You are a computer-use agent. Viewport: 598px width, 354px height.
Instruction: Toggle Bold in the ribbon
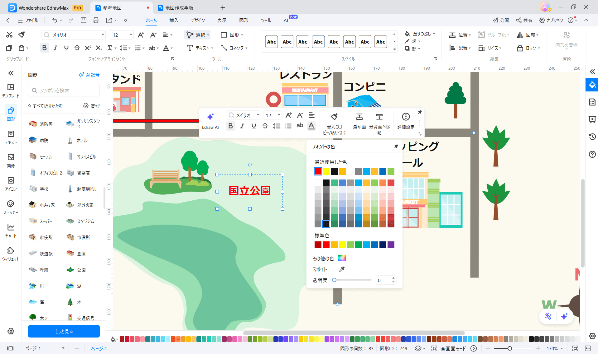coord(44,48)
